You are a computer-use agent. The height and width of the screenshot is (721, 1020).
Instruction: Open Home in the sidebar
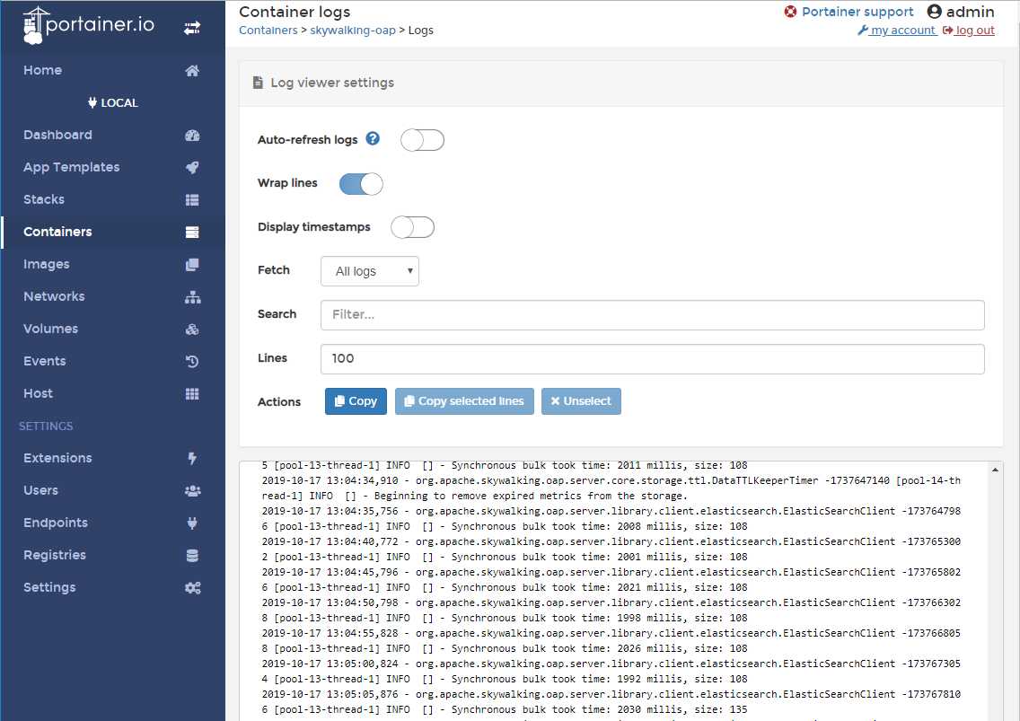point(112,70)
